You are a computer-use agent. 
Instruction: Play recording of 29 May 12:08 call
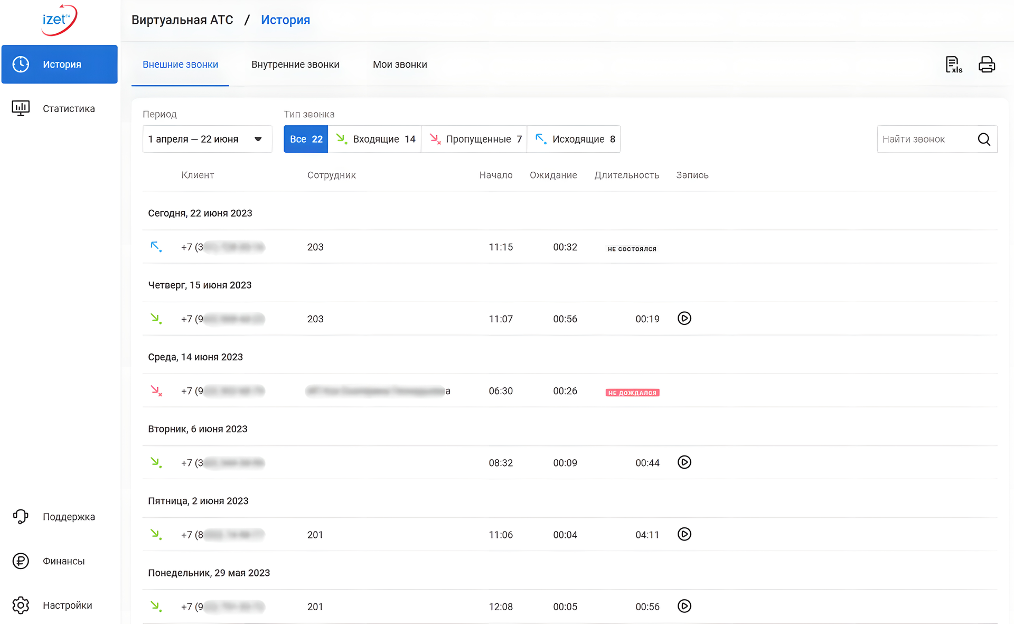click(684, 606)
